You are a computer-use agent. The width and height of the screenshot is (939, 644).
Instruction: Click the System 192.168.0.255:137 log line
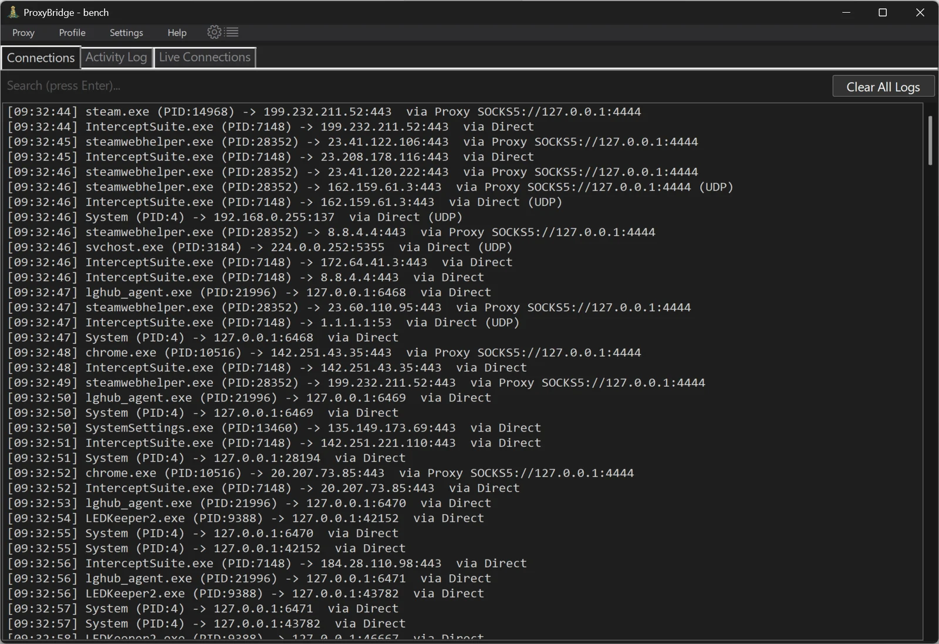pyautogui.click(x=235, y=217)
